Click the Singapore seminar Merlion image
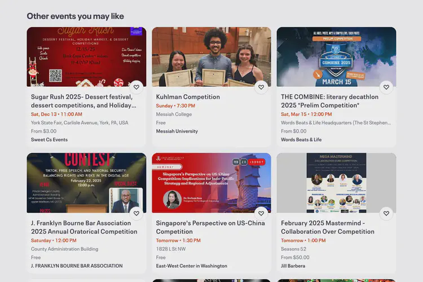 click(x=211, y=183)
